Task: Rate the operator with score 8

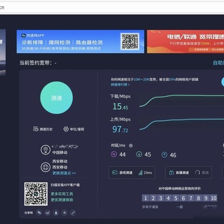Action: pos(198,198)
